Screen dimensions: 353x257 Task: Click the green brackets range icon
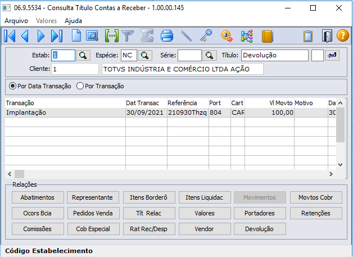click(112, 36)
